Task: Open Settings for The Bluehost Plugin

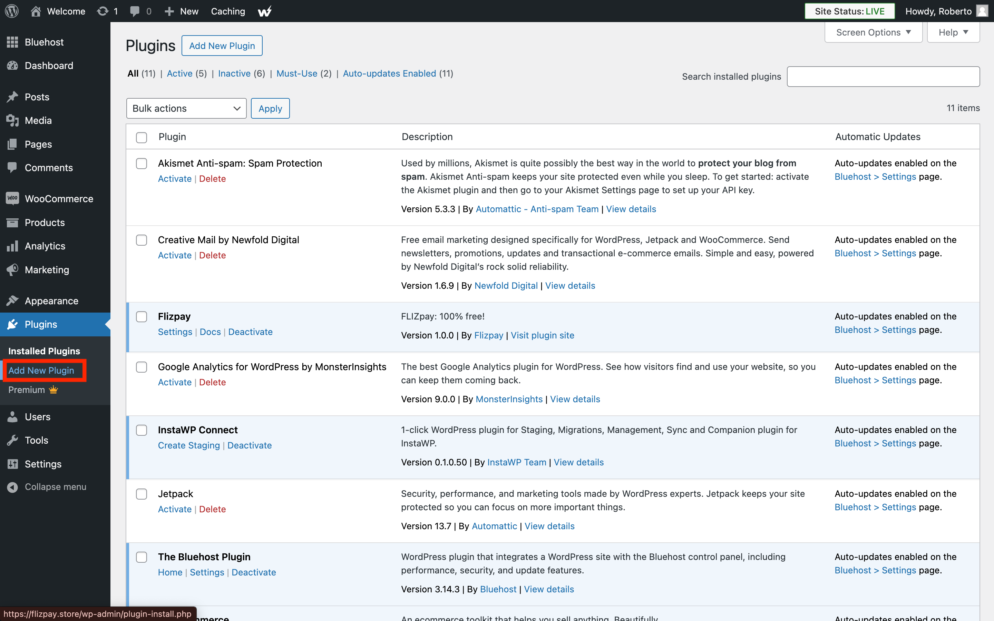Action: click(207, 572)
